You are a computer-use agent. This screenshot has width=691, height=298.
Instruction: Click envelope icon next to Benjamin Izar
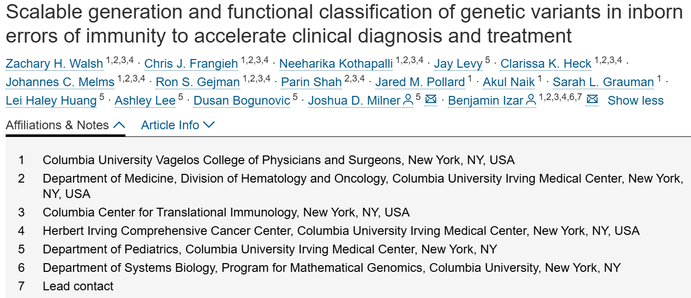pyautogui.click(x=592, y=100)
